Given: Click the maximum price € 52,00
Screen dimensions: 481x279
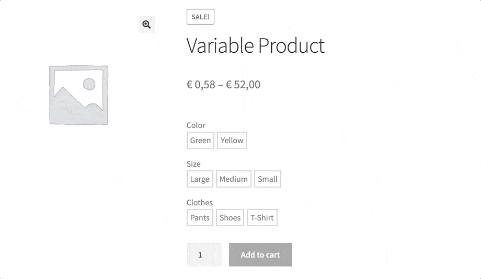Looking at the screenshot, I should (x=243, y=85).
